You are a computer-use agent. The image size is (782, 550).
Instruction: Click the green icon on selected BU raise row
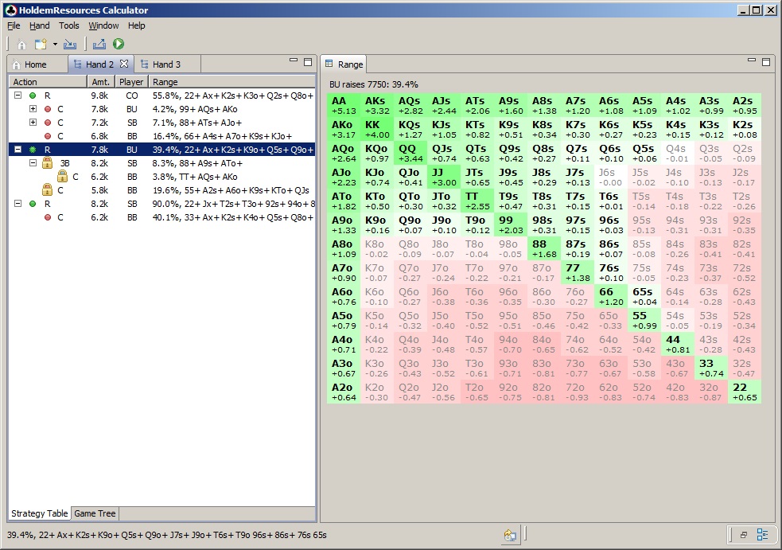coord(33,149)
